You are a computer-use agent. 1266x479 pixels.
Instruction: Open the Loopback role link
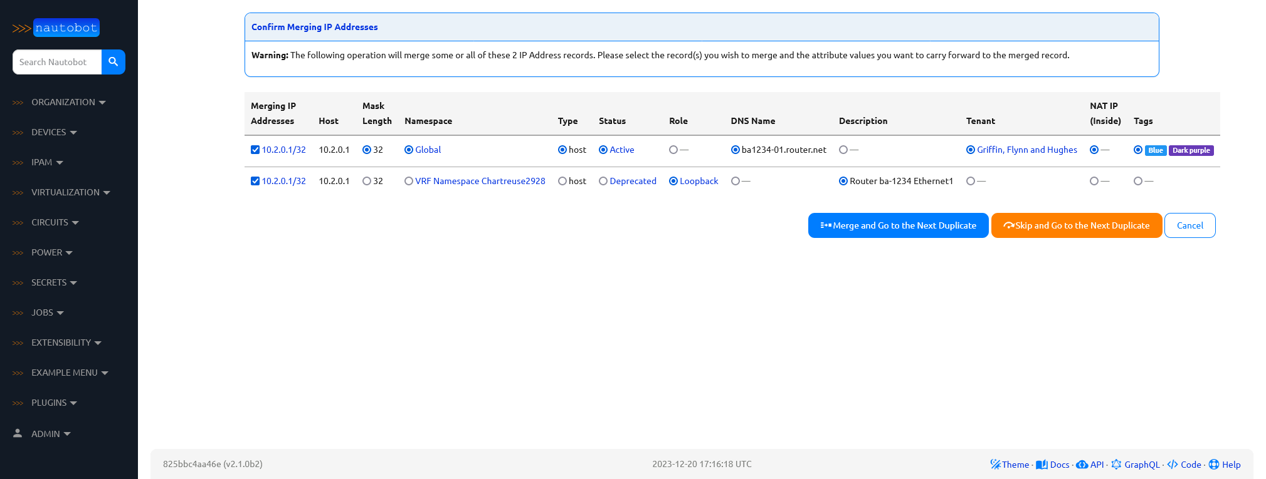point(699,181)
